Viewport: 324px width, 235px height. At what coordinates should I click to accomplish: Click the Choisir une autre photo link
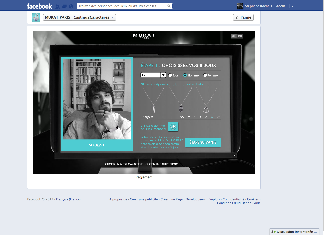point(162,164)
